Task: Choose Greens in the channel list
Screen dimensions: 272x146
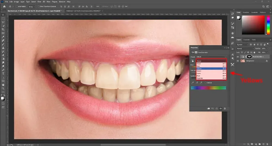Action: 211,71
